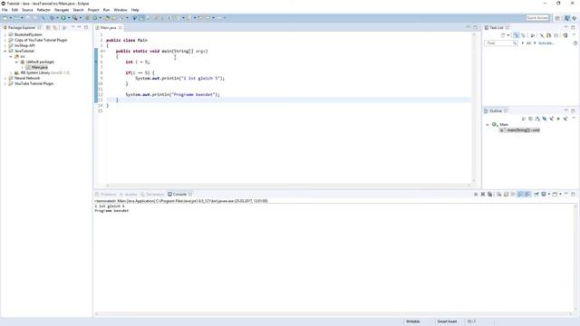Click the New file toolbar icon
The height and width of the screenshot is (326, 580).
pos(5,18)
